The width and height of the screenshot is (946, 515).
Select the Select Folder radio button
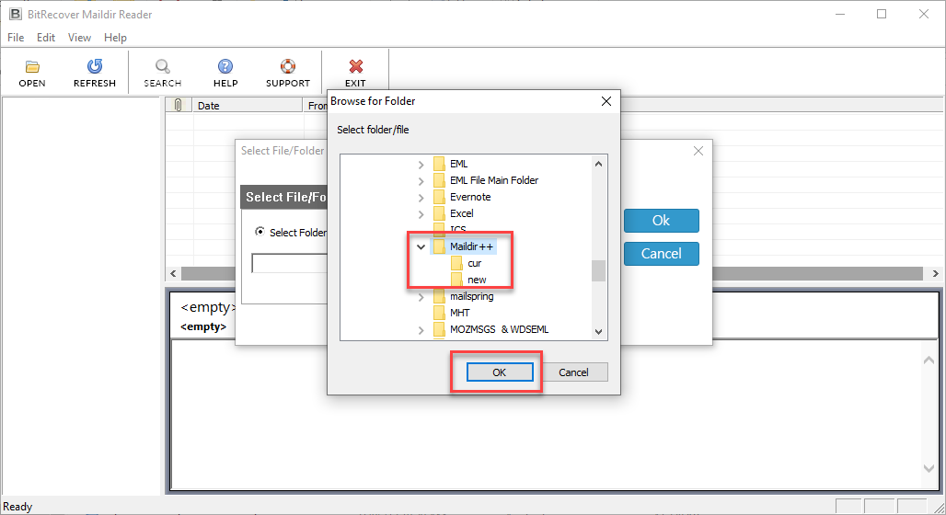260,232
